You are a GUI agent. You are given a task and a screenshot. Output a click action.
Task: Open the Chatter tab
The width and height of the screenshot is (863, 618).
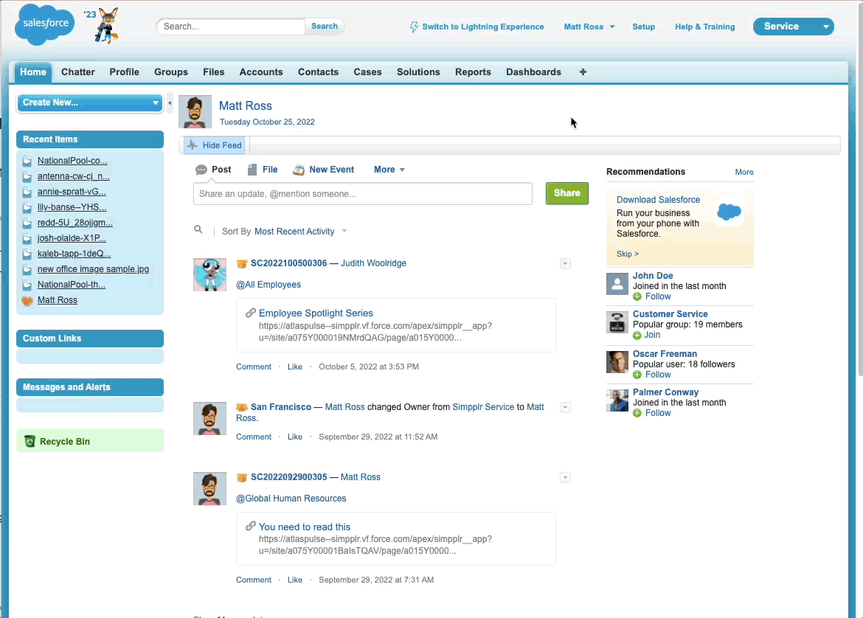(78, 72)
